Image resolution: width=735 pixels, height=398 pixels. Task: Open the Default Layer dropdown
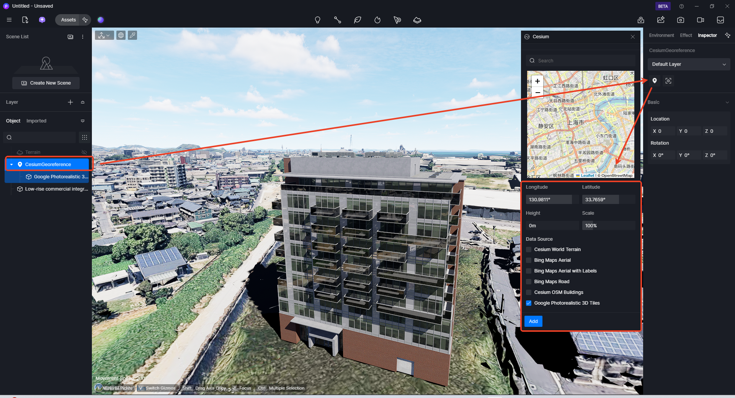(x=689, y=64)
